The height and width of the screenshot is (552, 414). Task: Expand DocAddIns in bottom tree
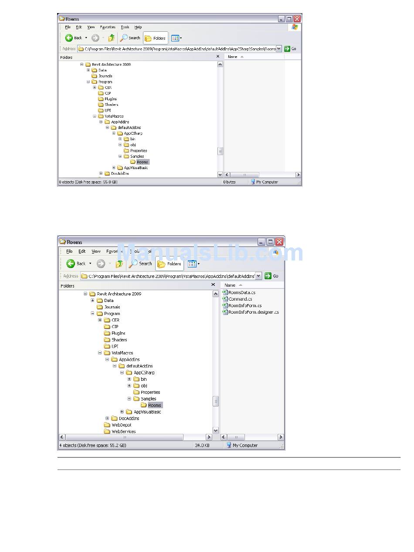pyautogui.click(x=107, y=418)
